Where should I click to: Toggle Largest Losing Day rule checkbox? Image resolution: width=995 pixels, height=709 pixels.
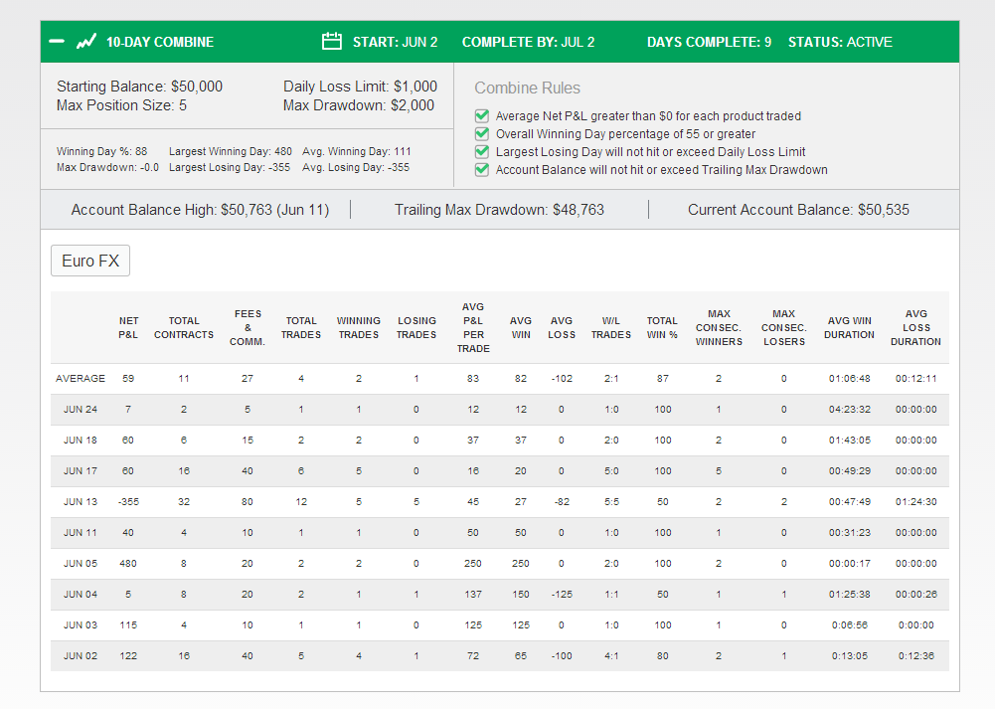point(482,151)
